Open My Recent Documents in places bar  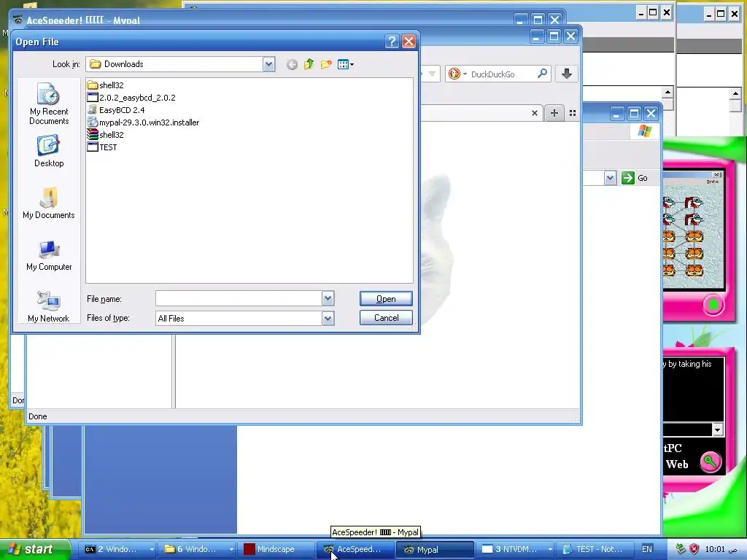pos(49,104)
